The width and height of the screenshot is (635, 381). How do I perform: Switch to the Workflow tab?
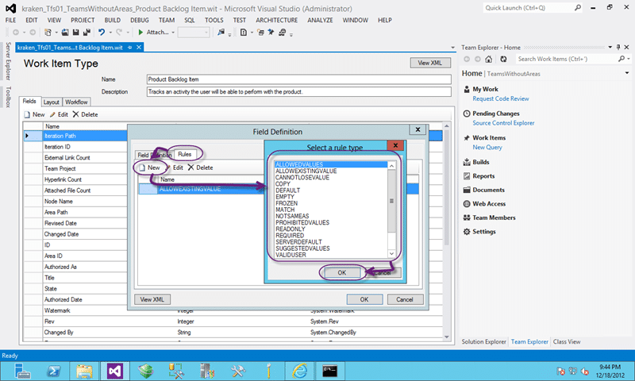coord(76,102)
